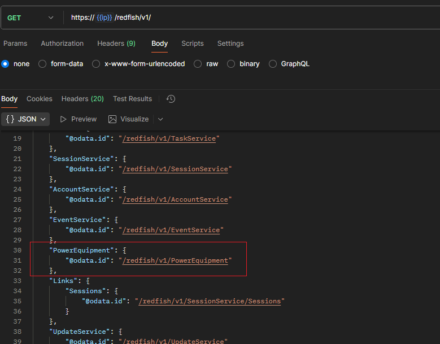
Task: Open the /redfish/v1/EventService link
Action: (x=171, y=230)
